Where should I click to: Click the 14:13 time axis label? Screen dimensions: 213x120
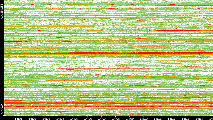click(185, 119)
